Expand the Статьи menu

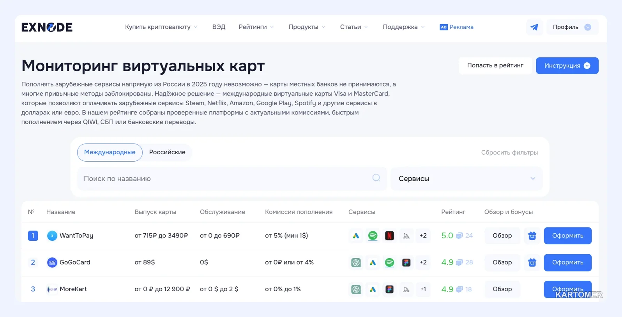[x=354, y=27]
